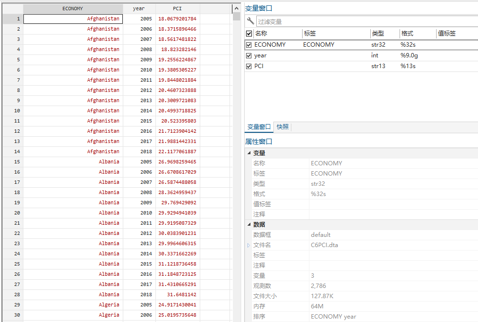The image size is (478, 322).
Task: Click PCI value 31.6481142
Action: pyautogui.click(x=177, y=295)
